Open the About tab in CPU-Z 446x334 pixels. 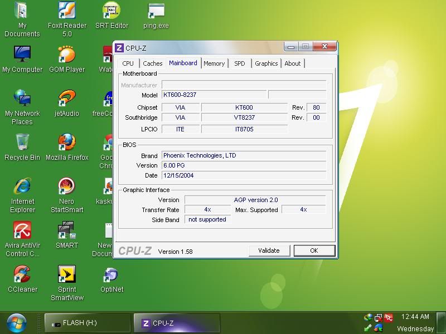293,63
